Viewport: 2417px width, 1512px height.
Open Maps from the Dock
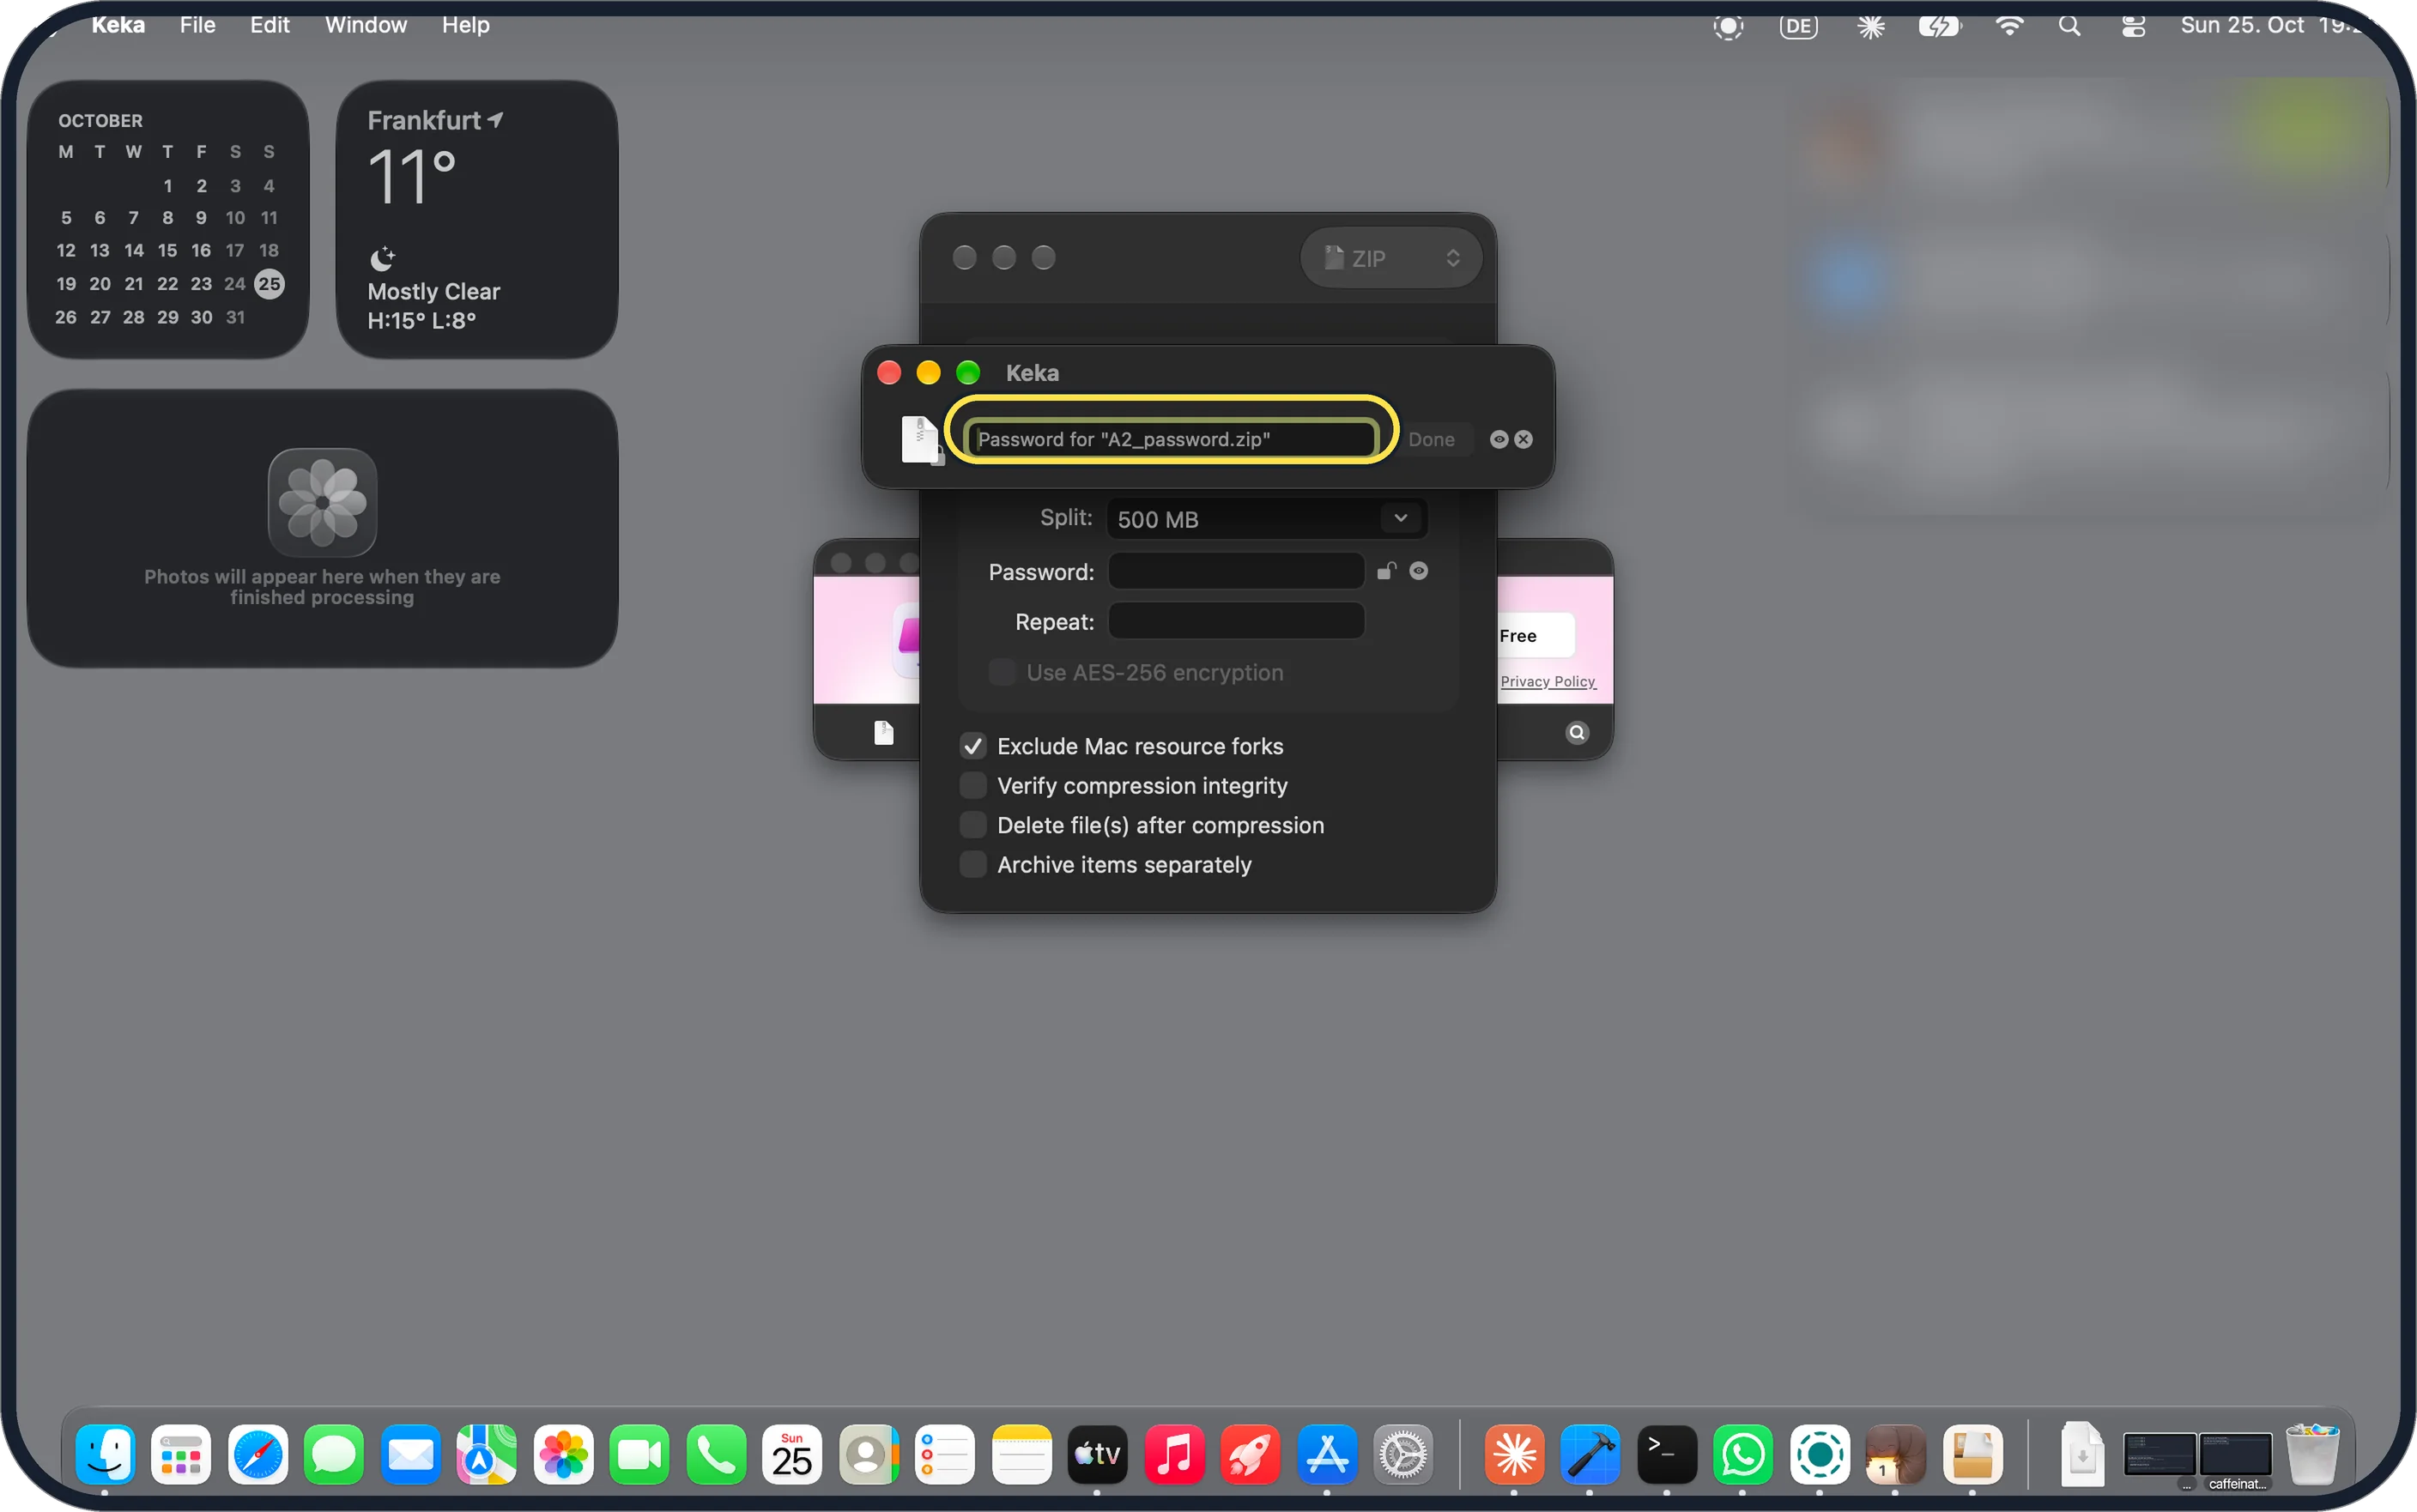pos(487,1454)
